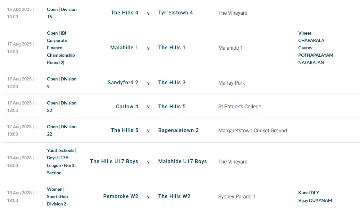
Task: Open Women SportsHub Division 2 competition
Action: click(x=57, y=196)
